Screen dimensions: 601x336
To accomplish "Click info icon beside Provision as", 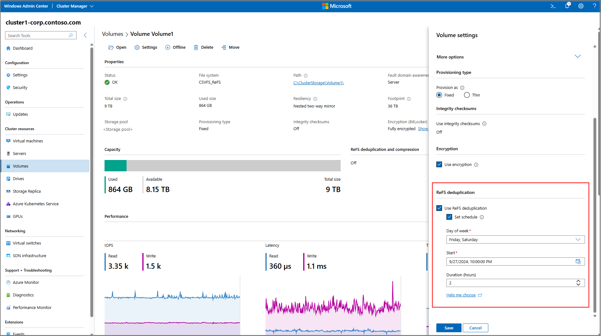I will point(462,88).
